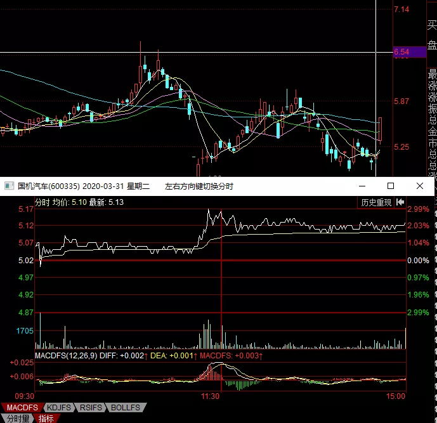The height and width of the screenshot is (423, 437).
Task: Select the 指标 bottom tab
Action: coord(46,419)
